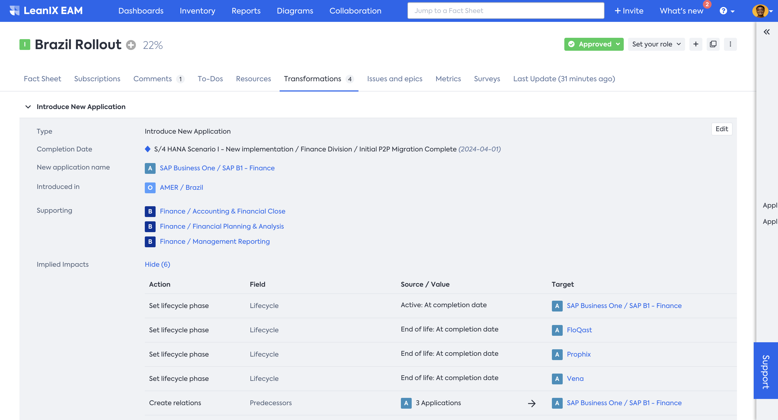Open the AMER / Brazil link
Viewport: 778px width, 420px height.
click(x=181, y=187)
